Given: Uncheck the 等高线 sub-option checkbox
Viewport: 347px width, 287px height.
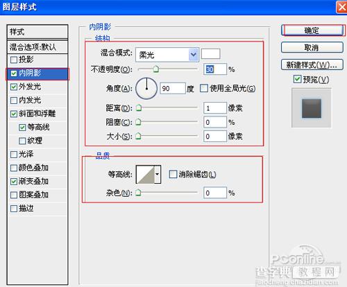Looking at the screenshot, I should (x=22, y=128).
